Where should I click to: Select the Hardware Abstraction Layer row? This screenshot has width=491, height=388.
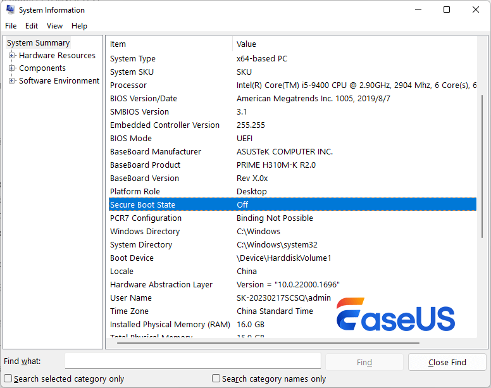click(x=292, y=285)
